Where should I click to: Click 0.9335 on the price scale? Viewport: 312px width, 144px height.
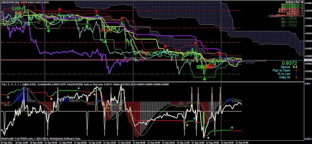308,79
